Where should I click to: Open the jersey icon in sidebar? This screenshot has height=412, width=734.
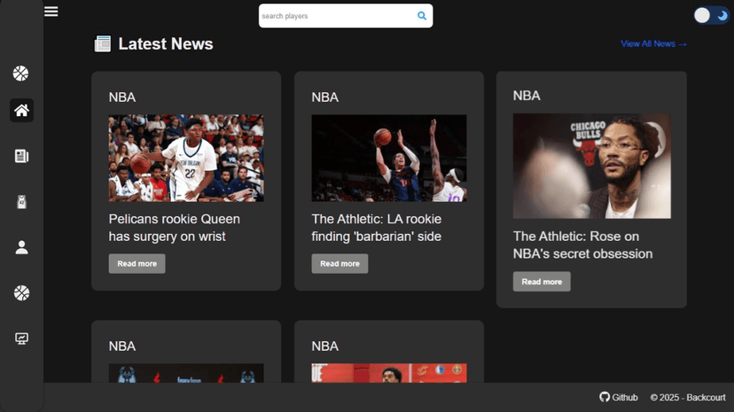[21, 201]
